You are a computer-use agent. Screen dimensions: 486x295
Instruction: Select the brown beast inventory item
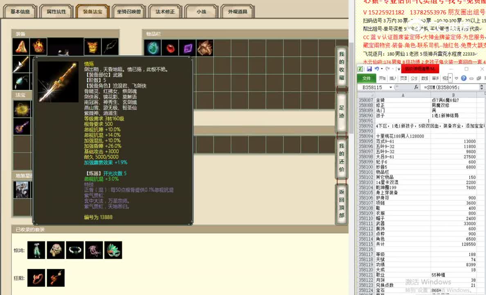(x=205, y=48)
